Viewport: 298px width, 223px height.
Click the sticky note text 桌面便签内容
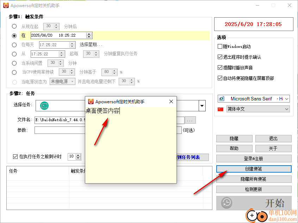103,111
